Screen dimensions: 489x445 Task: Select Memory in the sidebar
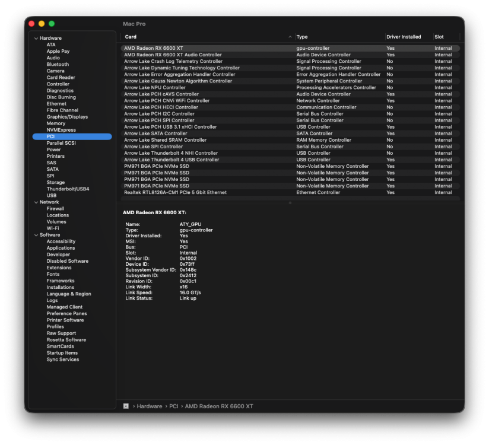(x=56, y=123)
